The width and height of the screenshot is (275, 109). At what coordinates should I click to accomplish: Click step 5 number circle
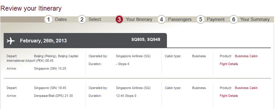(x=200, y=20)
